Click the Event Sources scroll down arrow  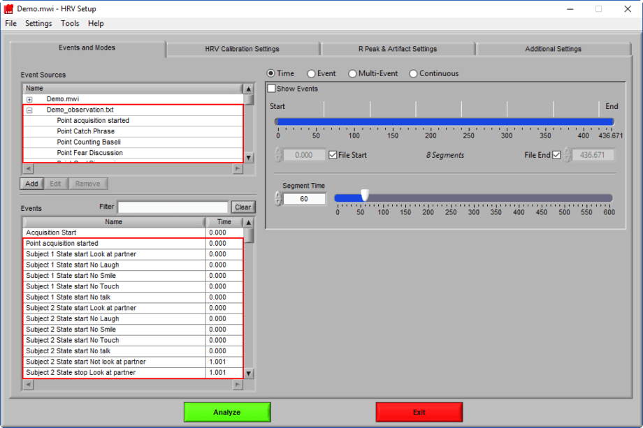(x=249, y=158)
